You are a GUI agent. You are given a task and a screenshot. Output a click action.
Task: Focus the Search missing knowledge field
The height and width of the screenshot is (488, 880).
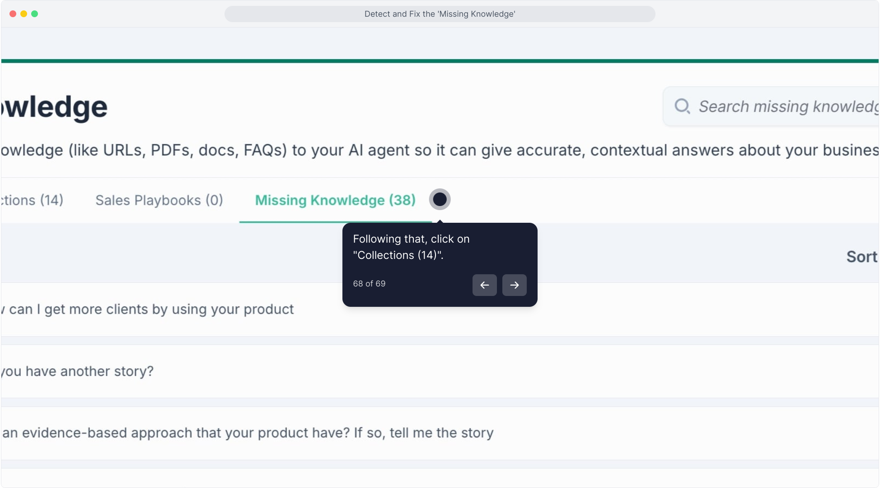tap(786, 107)
